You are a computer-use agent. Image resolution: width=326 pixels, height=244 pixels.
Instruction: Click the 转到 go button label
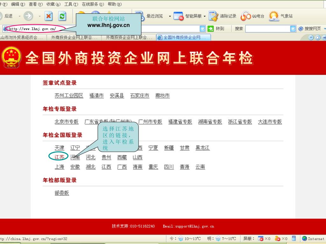coord(220,29)
